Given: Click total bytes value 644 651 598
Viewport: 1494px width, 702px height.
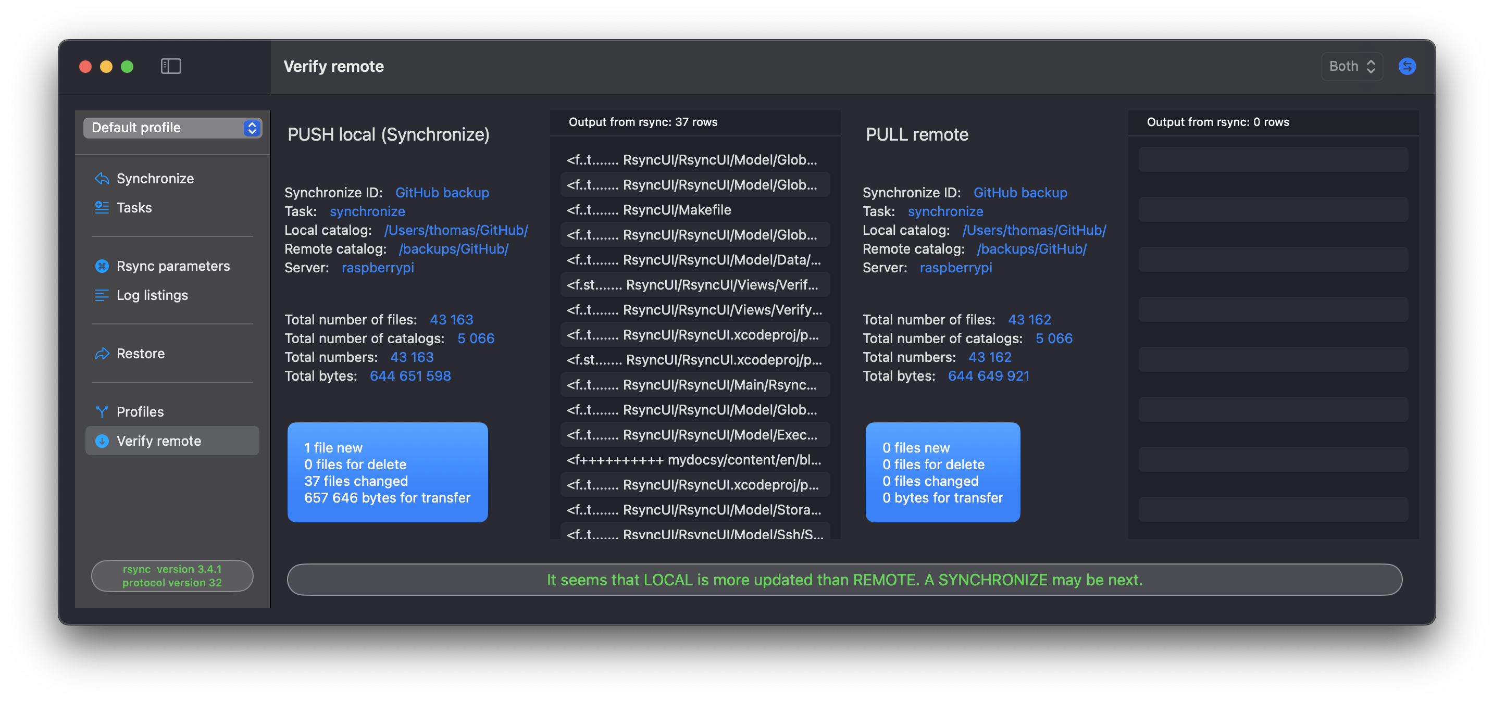Looking at the screenshot, I should pyautogui.click(x=410, y=375).
